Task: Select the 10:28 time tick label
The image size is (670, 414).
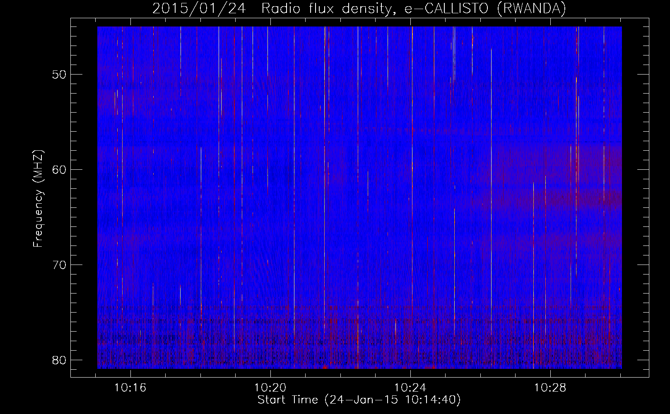Action: point(550,388)
